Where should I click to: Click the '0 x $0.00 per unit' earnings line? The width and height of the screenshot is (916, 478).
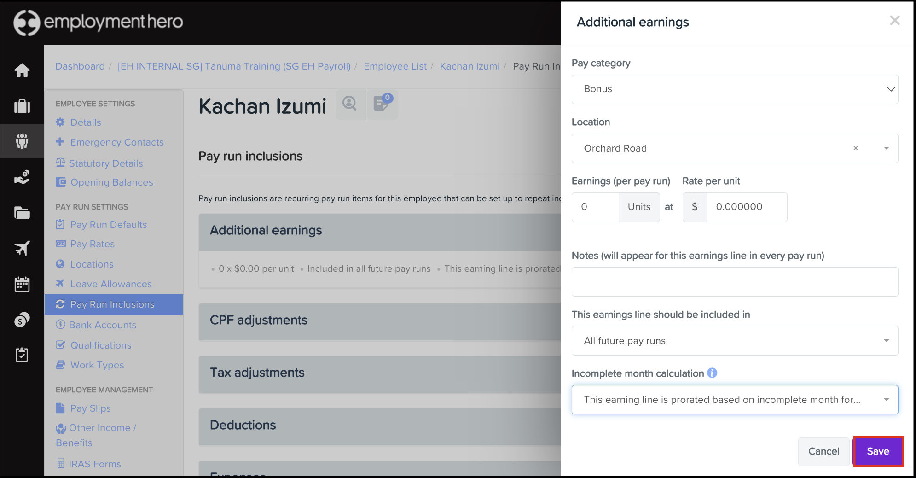click(256, 269)
